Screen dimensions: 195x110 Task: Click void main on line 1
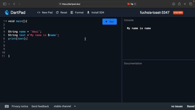[15, 21]
